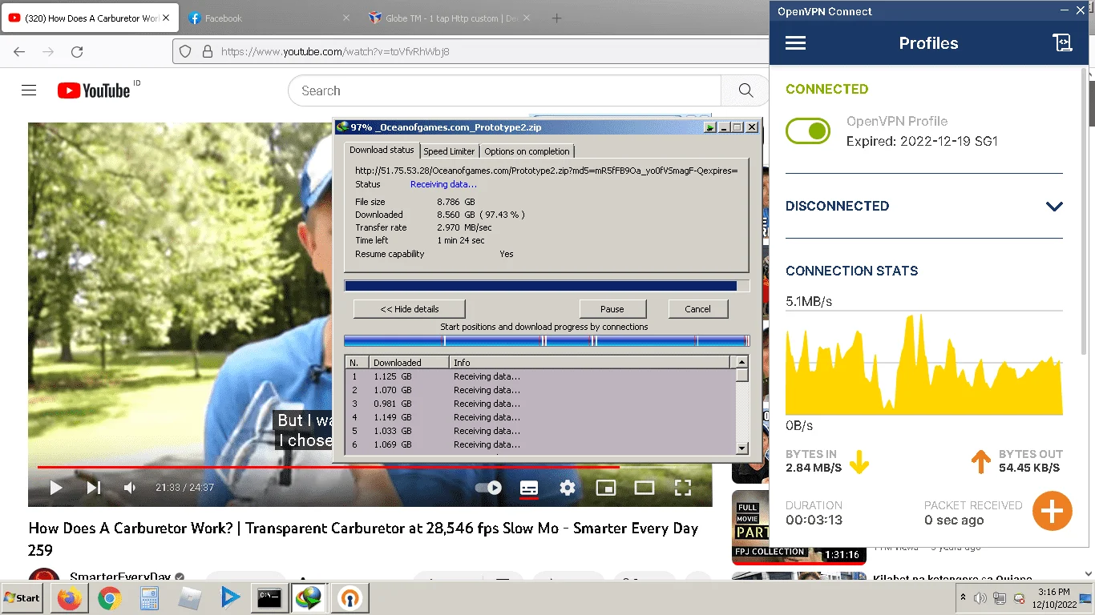Play the carburetor video
This screenshot has height=615, width=1095.
click(x=56, y=487)
